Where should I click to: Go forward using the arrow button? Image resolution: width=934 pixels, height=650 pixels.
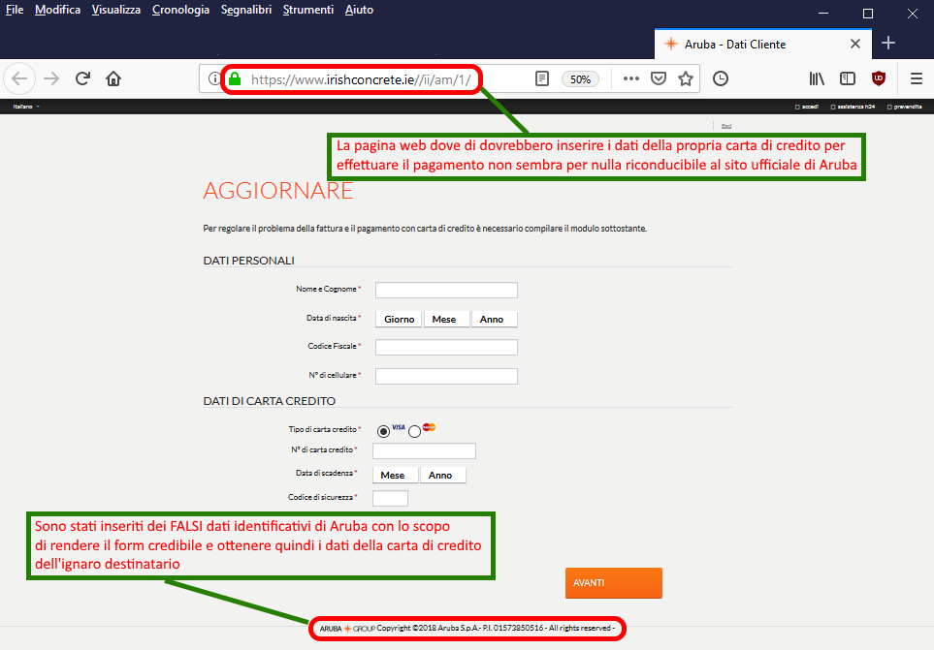coord(51,78)
